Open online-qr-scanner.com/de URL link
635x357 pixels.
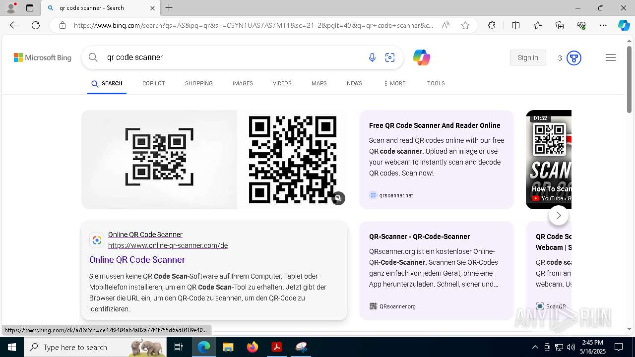coord(168,245)
